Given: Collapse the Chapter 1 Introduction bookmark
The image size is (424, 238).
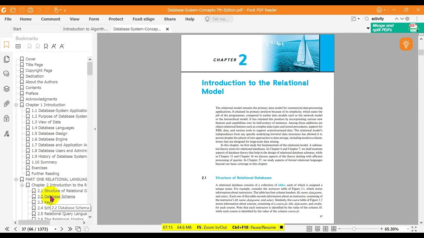Looking at the screenshot, I should (x=16, y=105).
